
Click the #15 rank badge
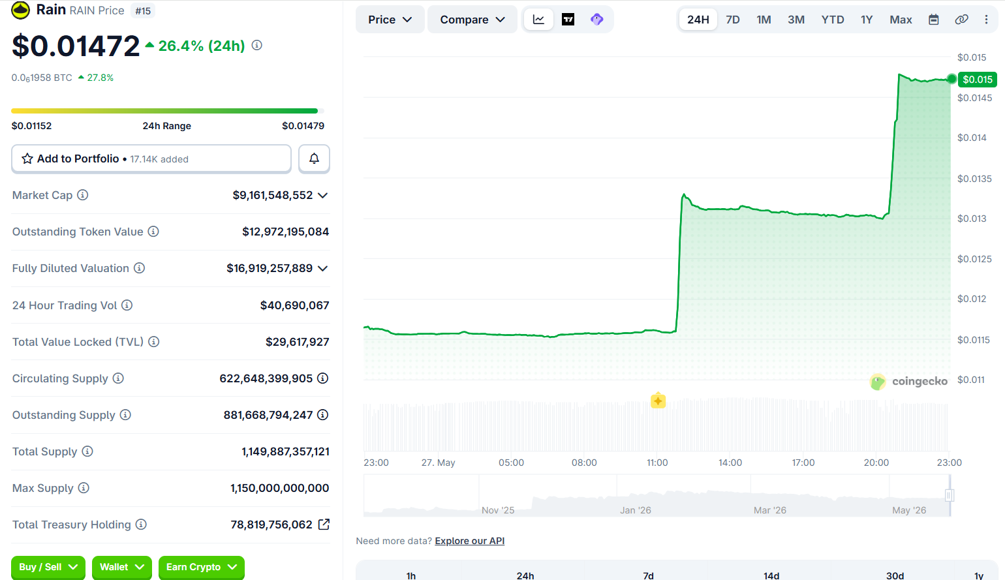click(143, 10)
